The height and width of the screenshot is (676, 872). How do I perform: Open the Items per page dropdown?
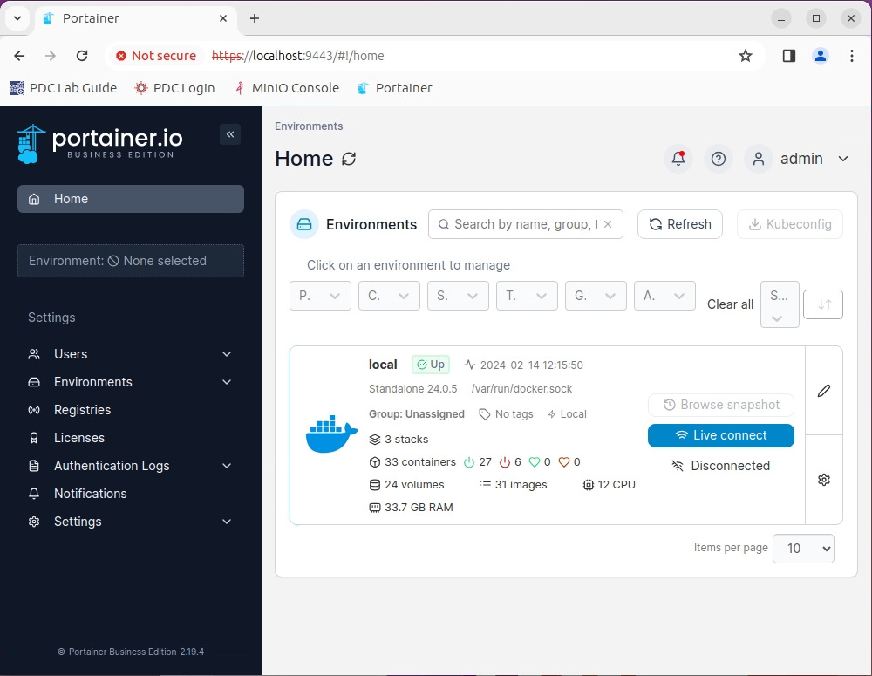(803, 549)
